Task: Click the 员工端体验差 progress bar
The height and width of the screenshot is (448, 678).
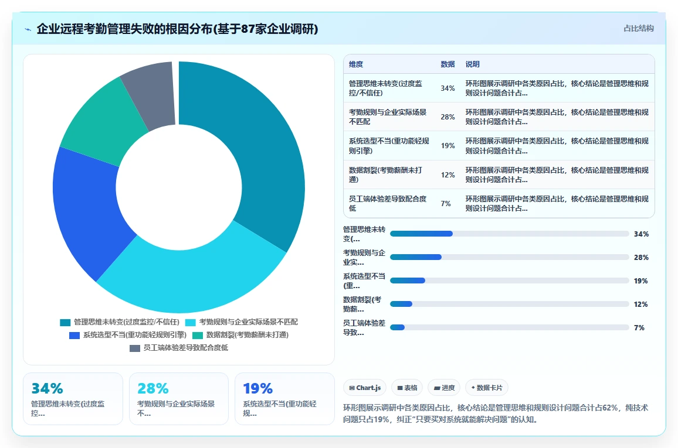Action: 509,327
